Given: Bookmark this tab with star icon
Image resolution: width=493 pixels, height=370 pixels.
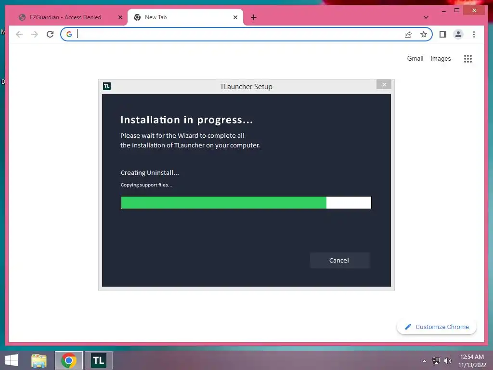Looking at the screenshot, I should (x=424, y=34).
